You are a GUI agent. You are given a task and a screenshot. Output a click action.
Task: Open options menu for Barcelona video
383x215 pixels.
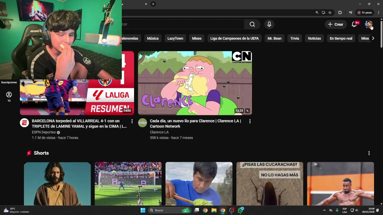132,121
